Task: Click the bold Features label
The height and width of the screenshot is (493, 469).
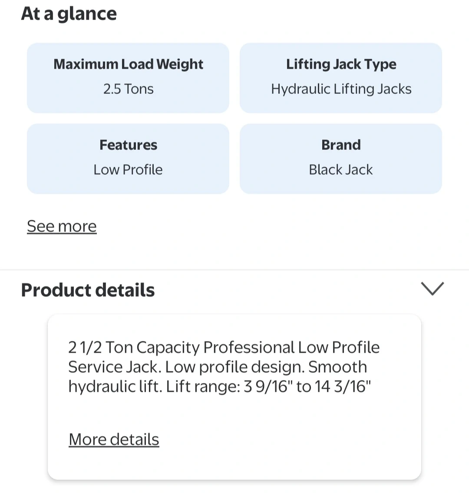Action: 128,145
